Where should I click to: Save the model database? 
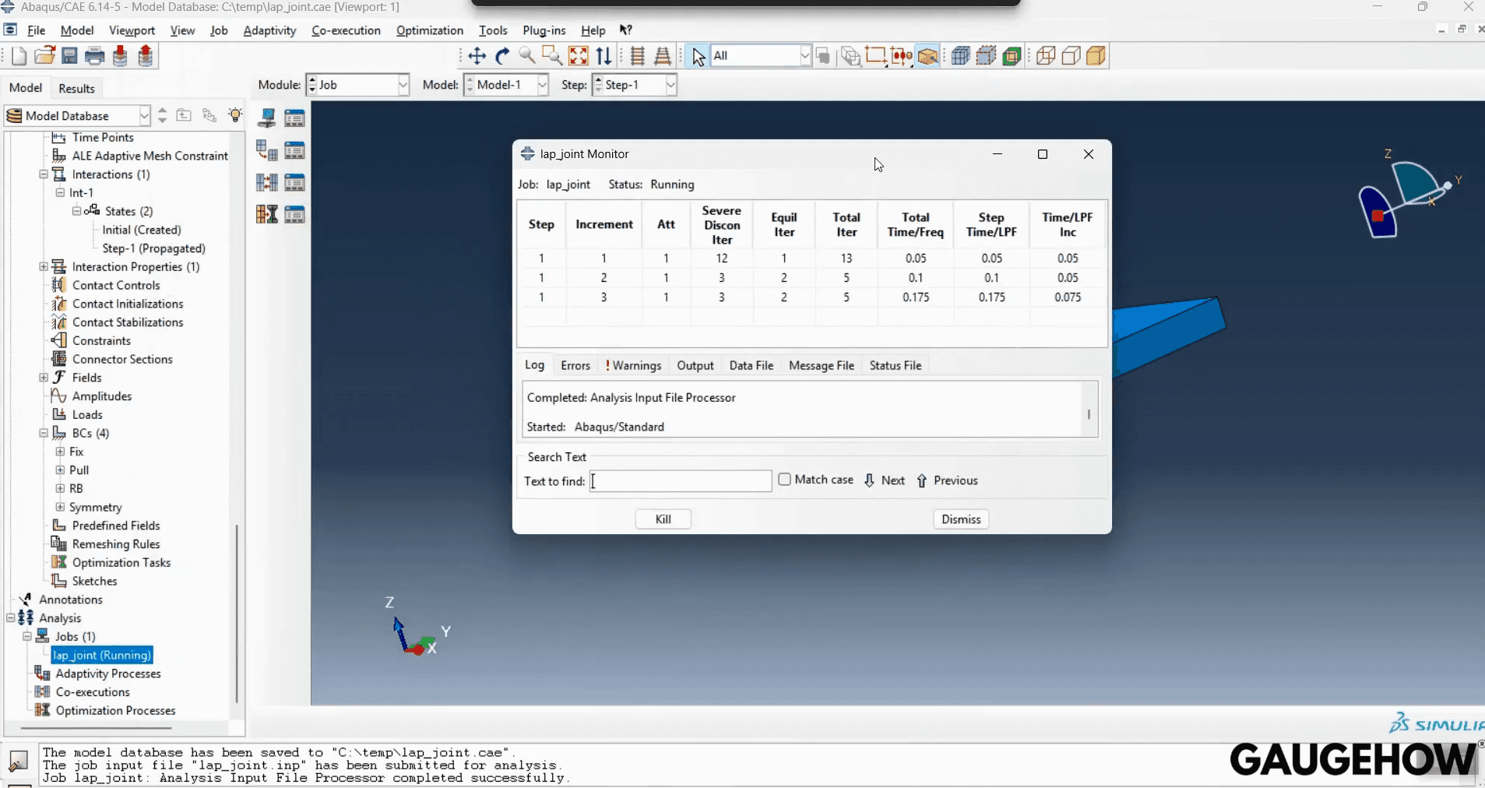click(69, 55)
